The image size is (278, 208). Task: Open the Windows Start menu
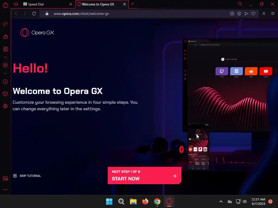(x=109, y=201)
